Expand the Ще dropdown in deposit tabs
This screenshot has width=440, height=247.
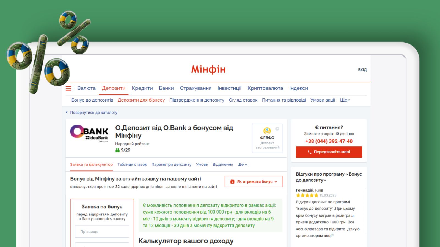point(242,164)
